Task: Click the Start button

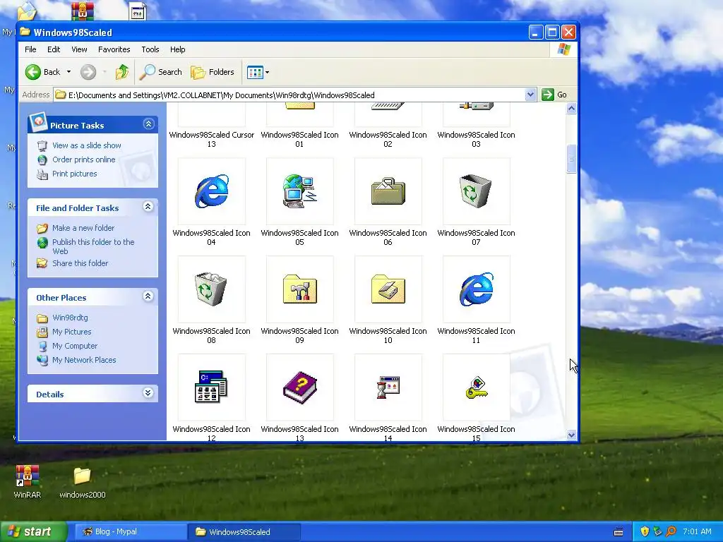Action: [33, 531]
